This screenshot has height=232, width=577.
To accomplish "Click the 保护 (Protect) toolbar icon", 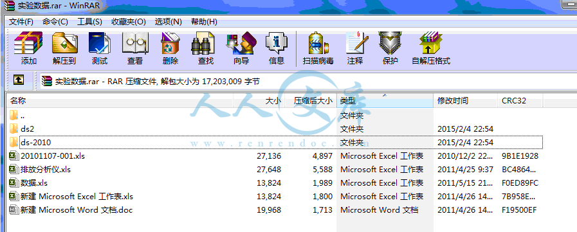I will point(390,43).
